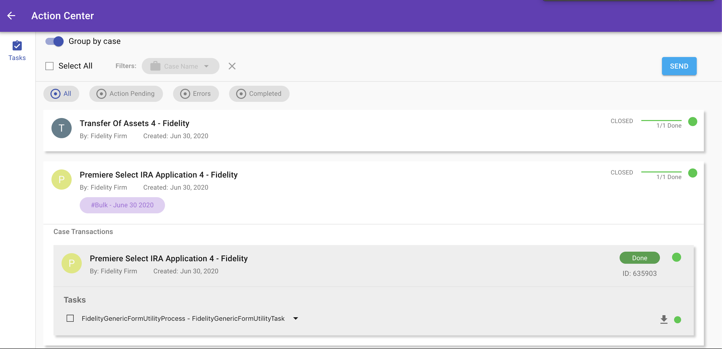
Task: Select the Errors filter
Action: [196, 94]
